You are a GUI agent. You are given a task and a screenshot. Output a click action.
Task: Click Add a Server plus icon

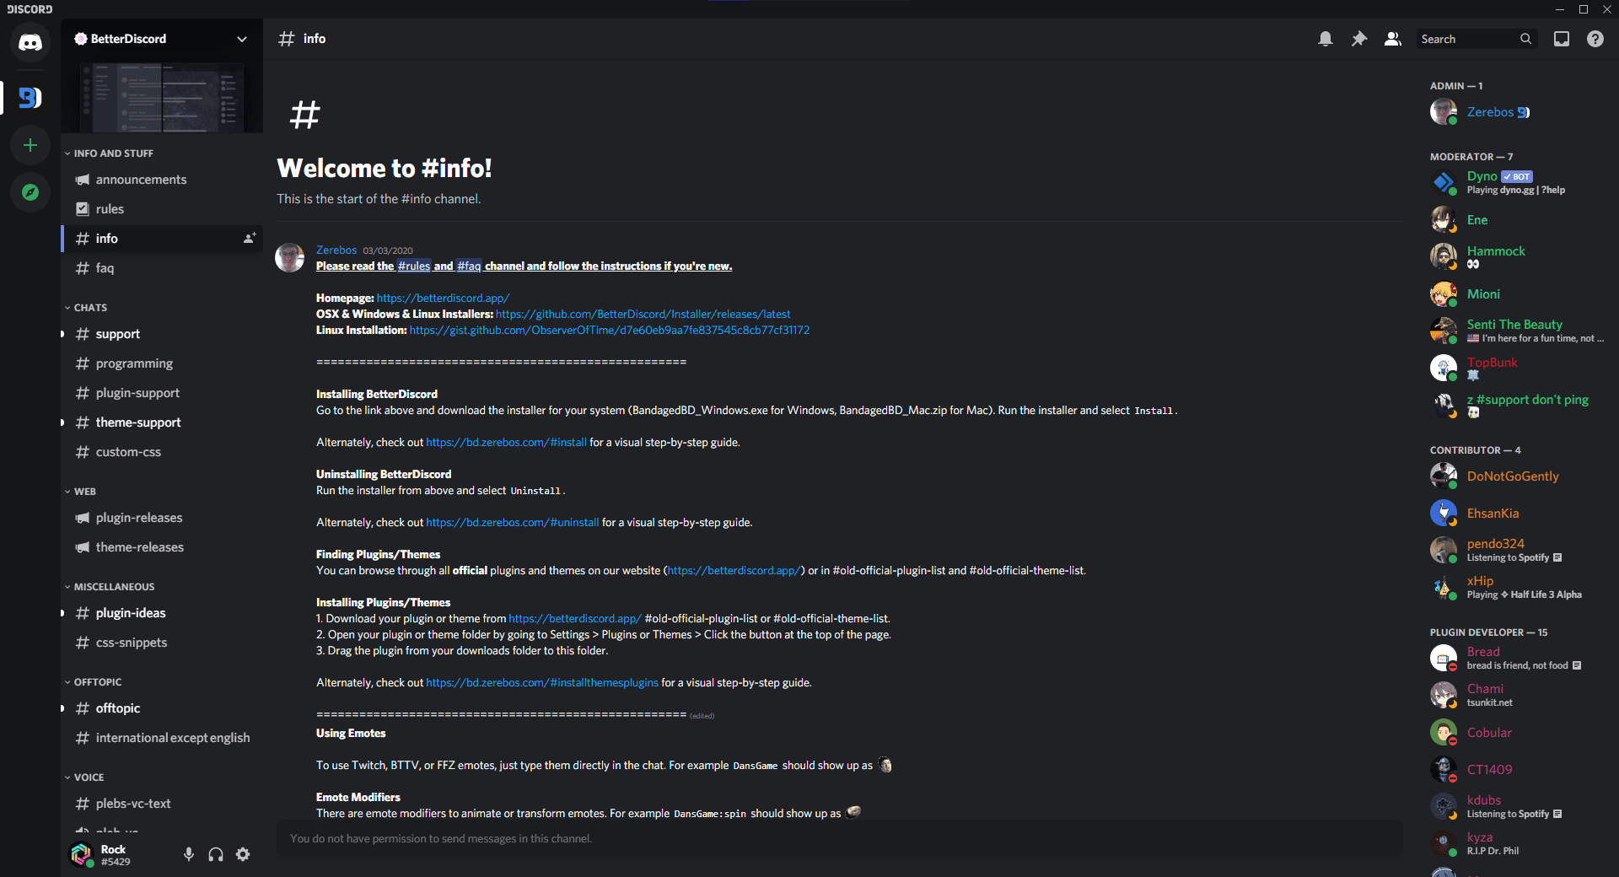30,145
